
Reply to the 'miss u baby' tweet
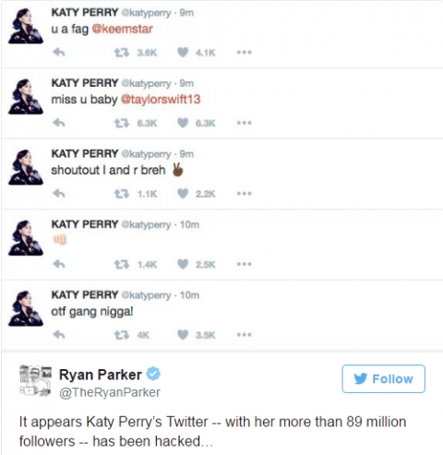point(59,123)
